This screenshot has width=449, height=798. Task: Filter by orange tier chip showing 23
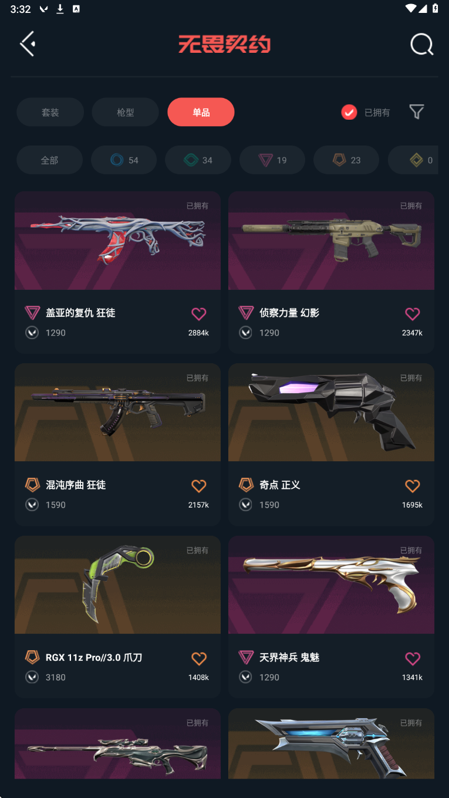coord(346,160)
